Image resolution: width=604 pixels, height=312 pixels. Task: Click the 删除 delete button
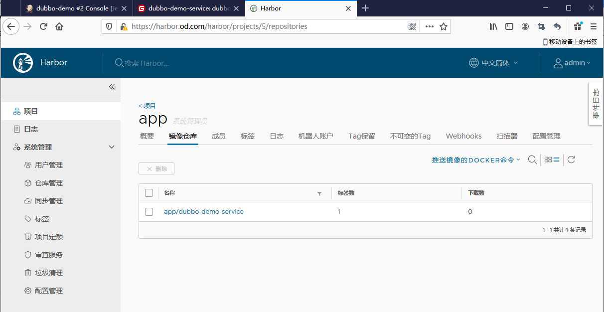156,169
